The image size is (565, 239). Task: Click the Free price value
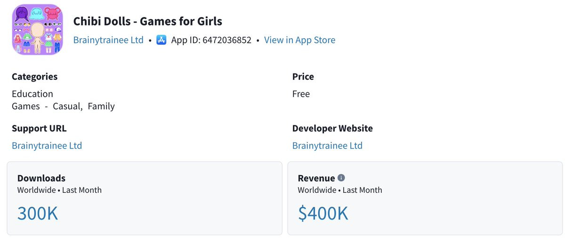(x=301, y=94)
